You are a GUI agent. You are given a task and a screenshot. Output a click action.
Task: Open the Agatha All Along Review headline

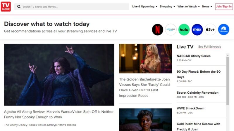59,114
